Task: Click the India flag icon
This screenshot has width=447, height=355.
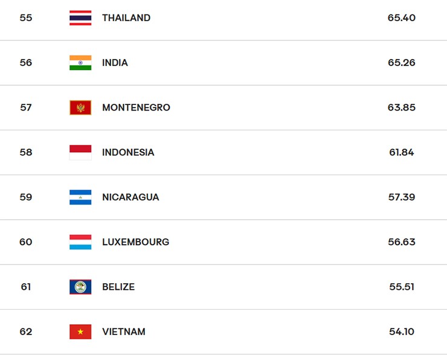Action: 80,63
